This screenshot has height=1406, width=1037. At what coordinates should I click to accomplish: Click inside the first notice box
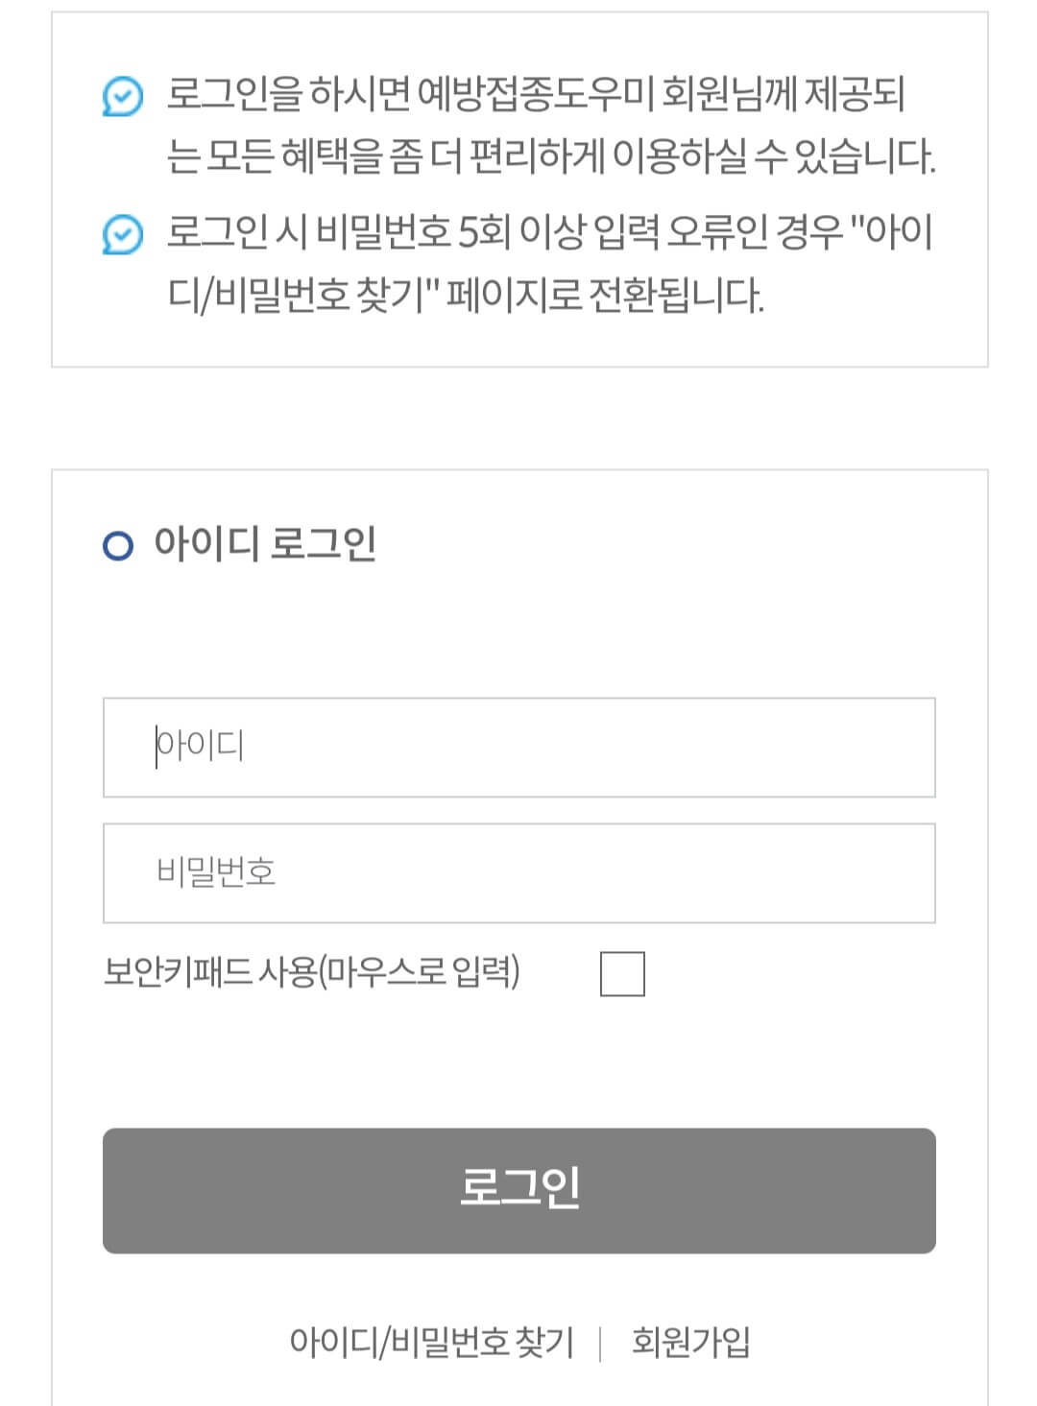(518, 192)
